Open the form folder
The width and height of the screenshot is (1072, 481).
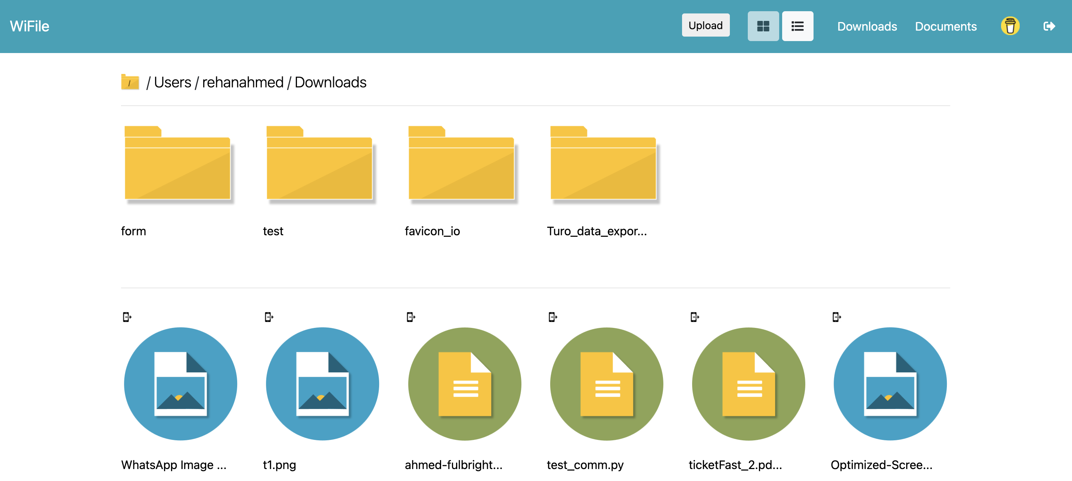click(x=177, y=163)
